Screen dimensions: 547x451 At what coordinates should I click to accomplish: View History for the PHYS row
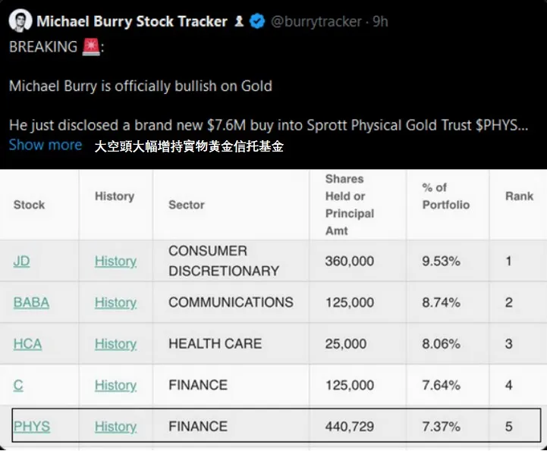coord(115,426)
